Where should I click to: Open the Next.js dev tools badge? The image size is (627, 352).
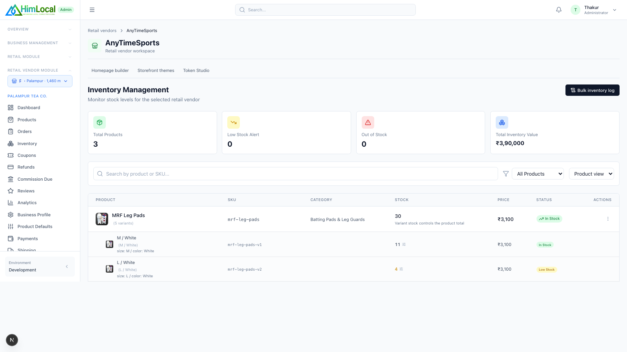(12, 340)
